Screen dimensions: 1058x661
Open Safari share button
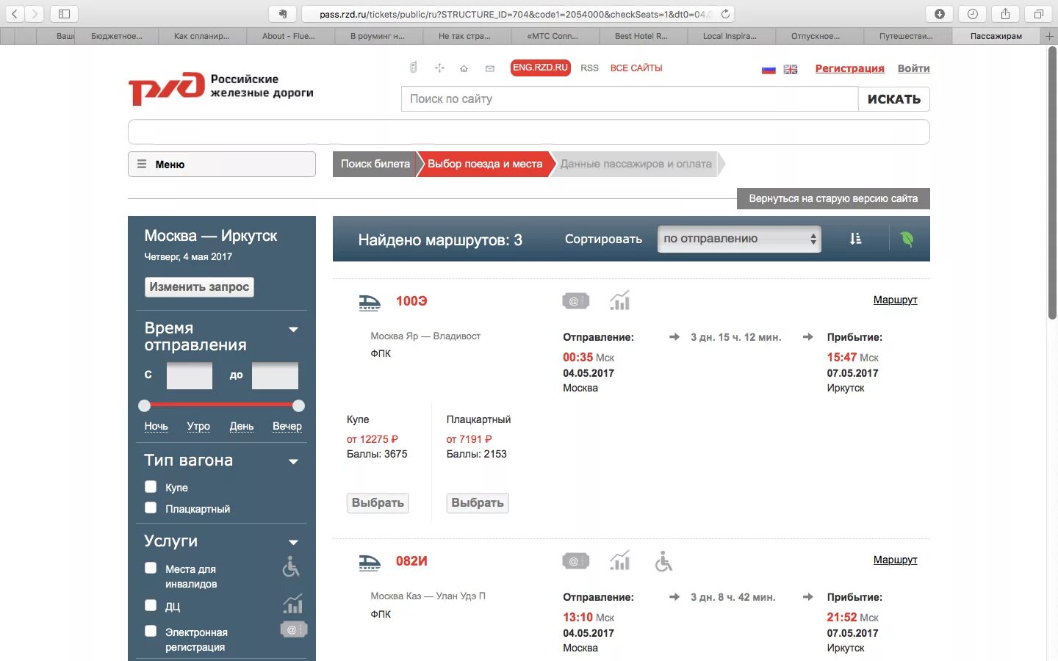click(x=1005, y=13)
